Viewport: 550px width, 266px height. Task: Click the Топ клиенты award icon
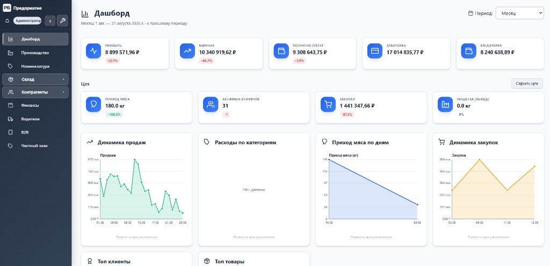(x=90, y=261)
